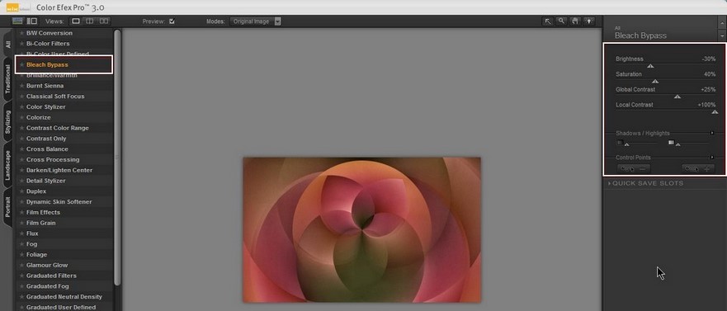This screenshot has width=727, height=311.
Task: Click the light bulb background color icon
Action: [589, 21]
